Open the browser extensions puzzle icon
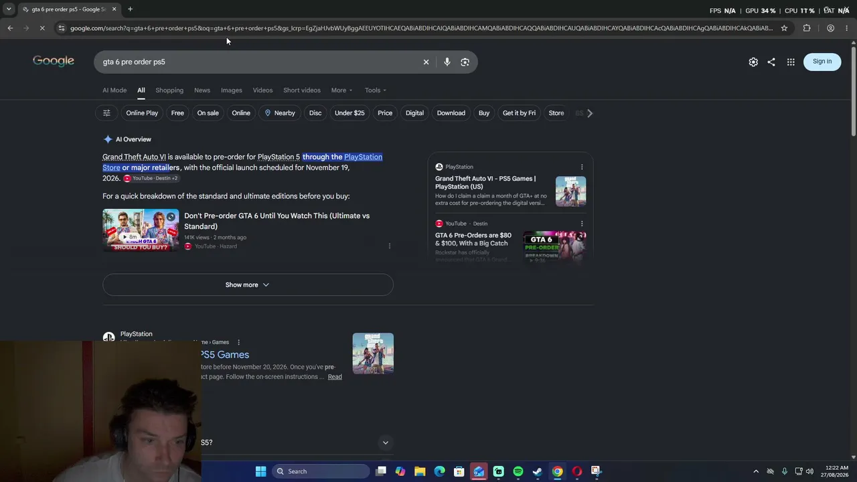This screenshot has height=482, width=857. point(807,28)
